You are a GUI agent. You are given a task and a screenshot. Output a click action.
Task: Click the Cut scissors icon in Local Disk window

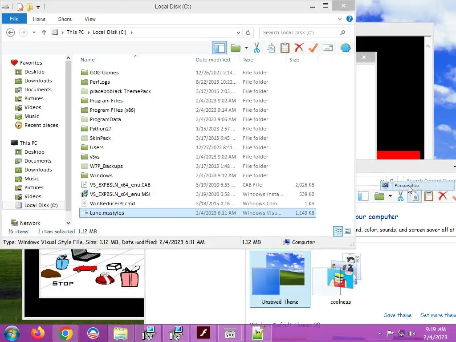256,48
